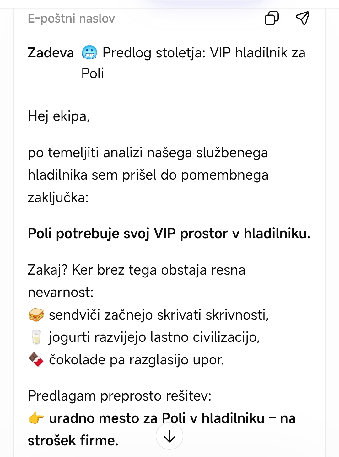This screenshot has width=339, height=457.
Task: Click the paragraph starting 'po temeljiti analizi'
Action: click(x=148, y=175)
